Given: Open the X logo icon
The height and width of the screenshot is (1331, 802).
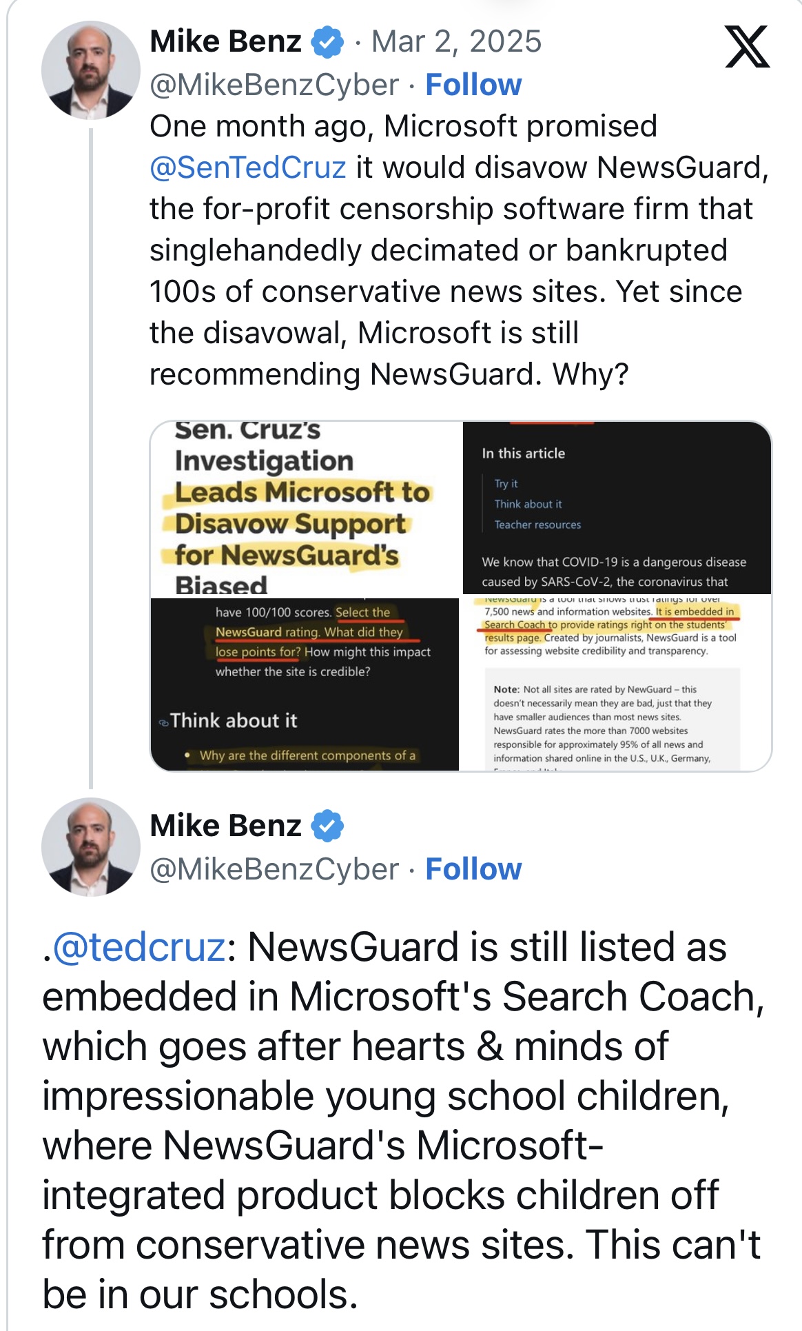Looking at the screenshot, I should 748,47.
